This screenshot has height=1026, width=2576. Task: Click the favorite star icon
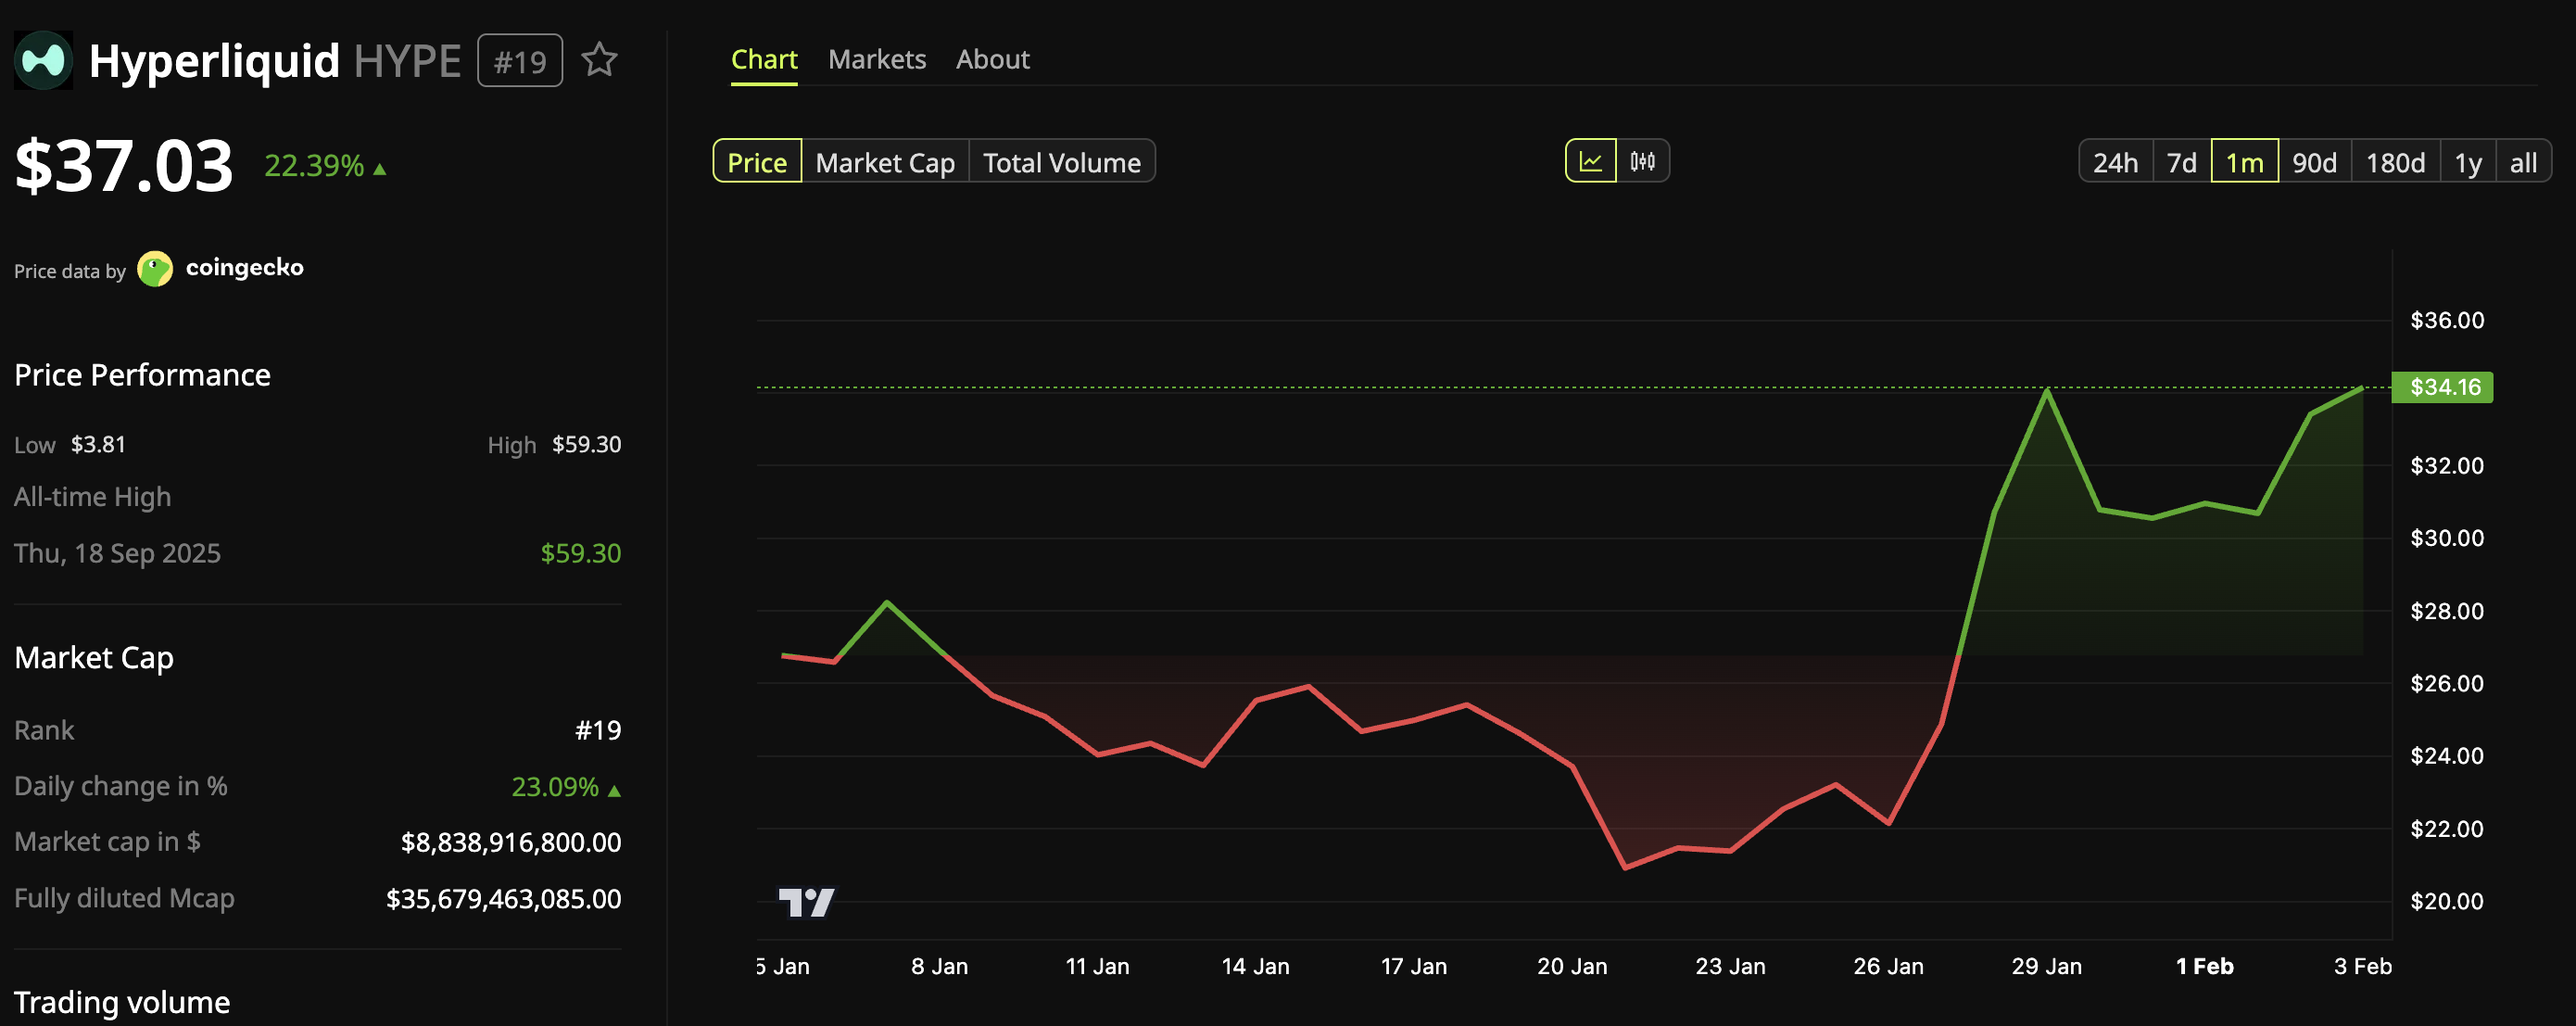[x=599, y=60]
